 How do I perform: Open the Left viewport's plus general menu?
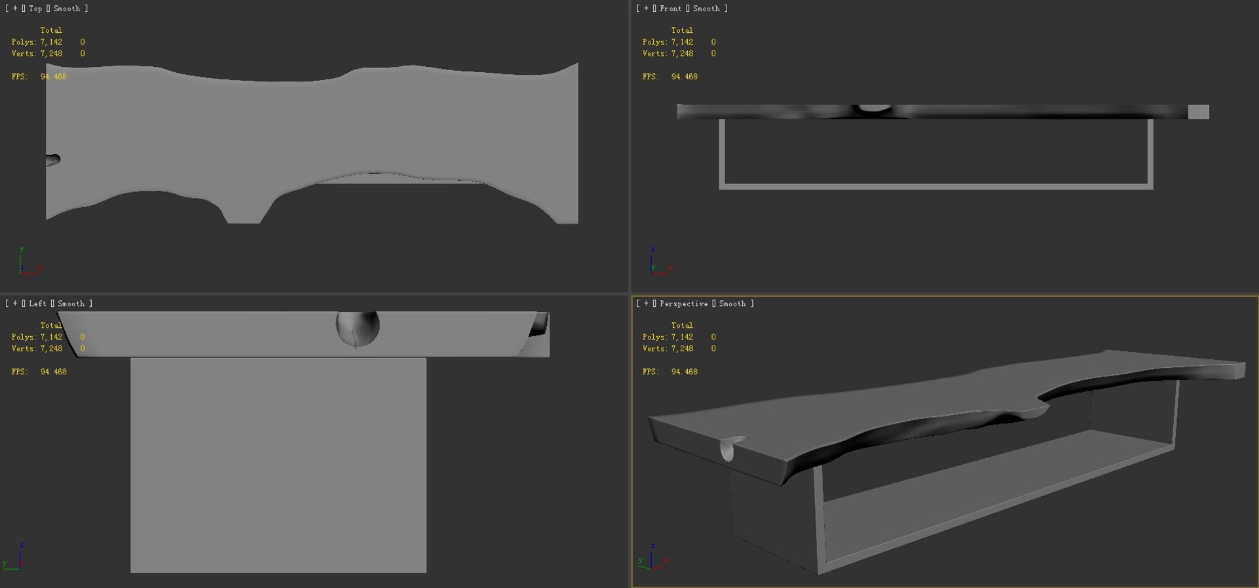15,304
